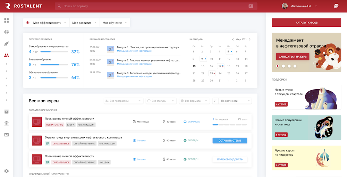Expand the 'Все программы' filter dropdown
Viewport: 347px width, 177px height.
(123, 101)
